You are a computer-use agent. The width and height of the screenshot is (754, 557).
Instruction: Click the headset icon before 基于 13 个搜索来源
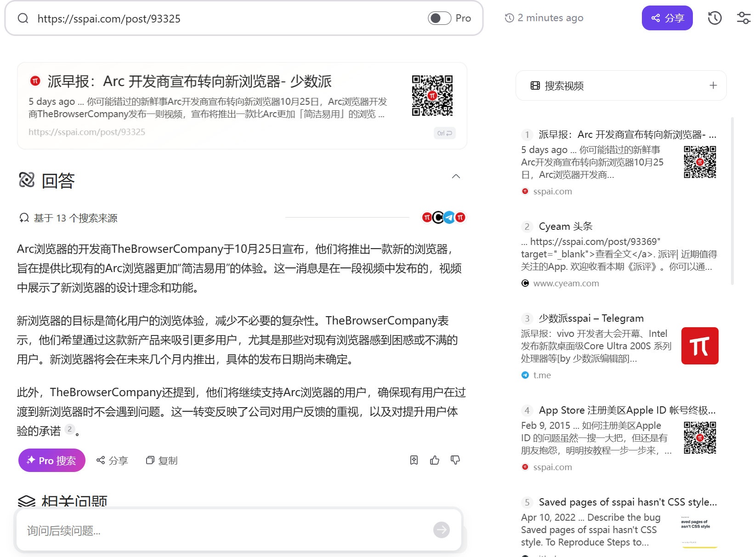click(24, 217)
